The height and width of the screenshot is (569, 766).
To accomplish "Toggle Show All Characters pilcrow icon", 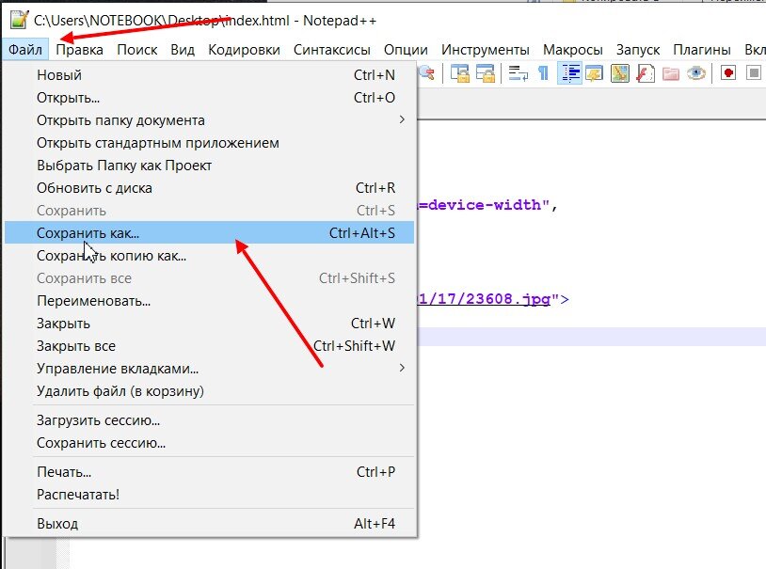I will tap(543, 73).
